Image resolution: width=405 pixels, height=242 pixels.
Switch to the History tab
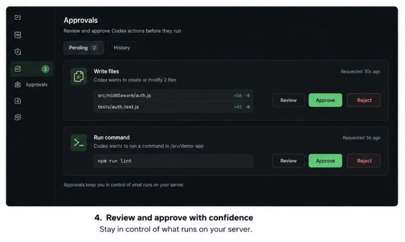pos(121,48)
